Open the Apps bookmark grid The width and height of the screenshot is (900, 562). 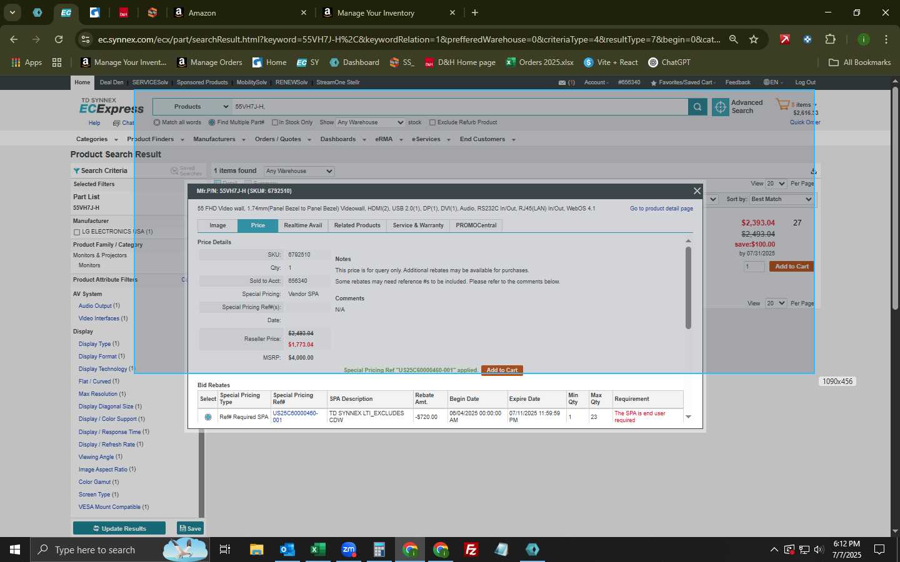click(27, 62)
